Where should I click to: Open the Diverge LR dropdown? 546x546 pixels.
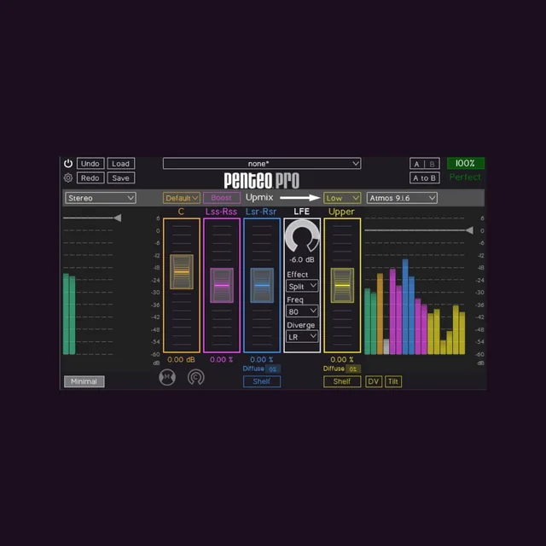point(302,337)
